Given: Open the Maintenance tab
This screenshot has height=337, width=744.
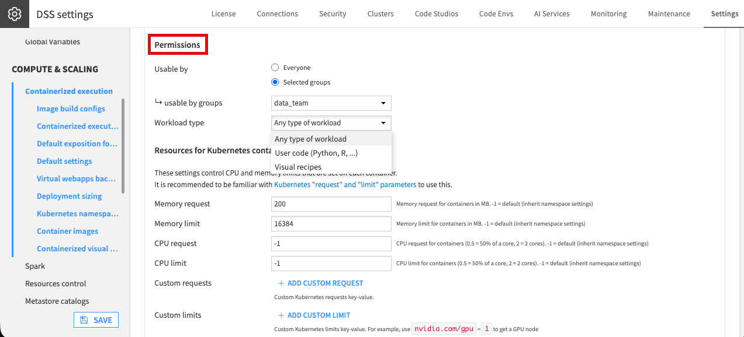Looking at the screenshot, I should click(x=669, y=14).
